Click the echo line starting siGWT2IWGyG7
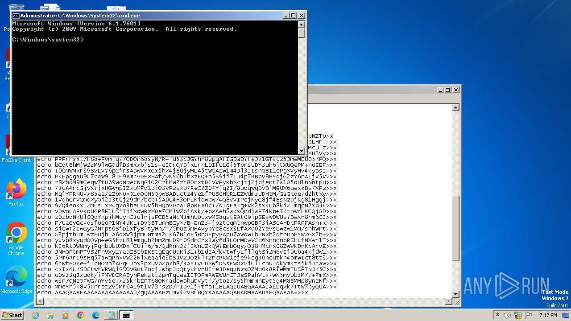Viewport: 571px width, 321px height. 187,229
